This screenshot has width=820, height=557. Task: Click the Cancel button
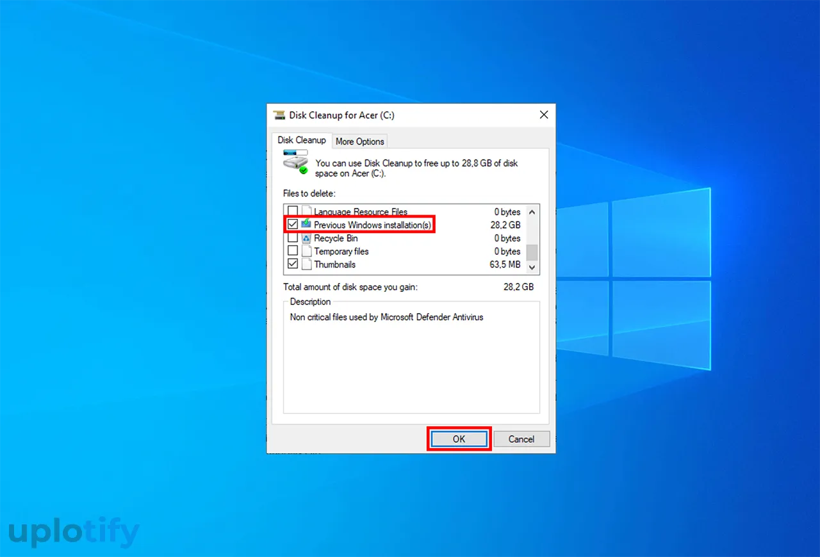tap(521, 439)
